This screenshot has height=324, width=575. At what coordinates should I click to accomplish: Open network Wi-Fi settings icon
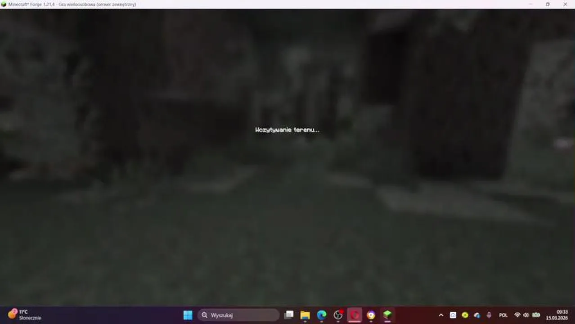pyautogui.click(x=517, y=315)
